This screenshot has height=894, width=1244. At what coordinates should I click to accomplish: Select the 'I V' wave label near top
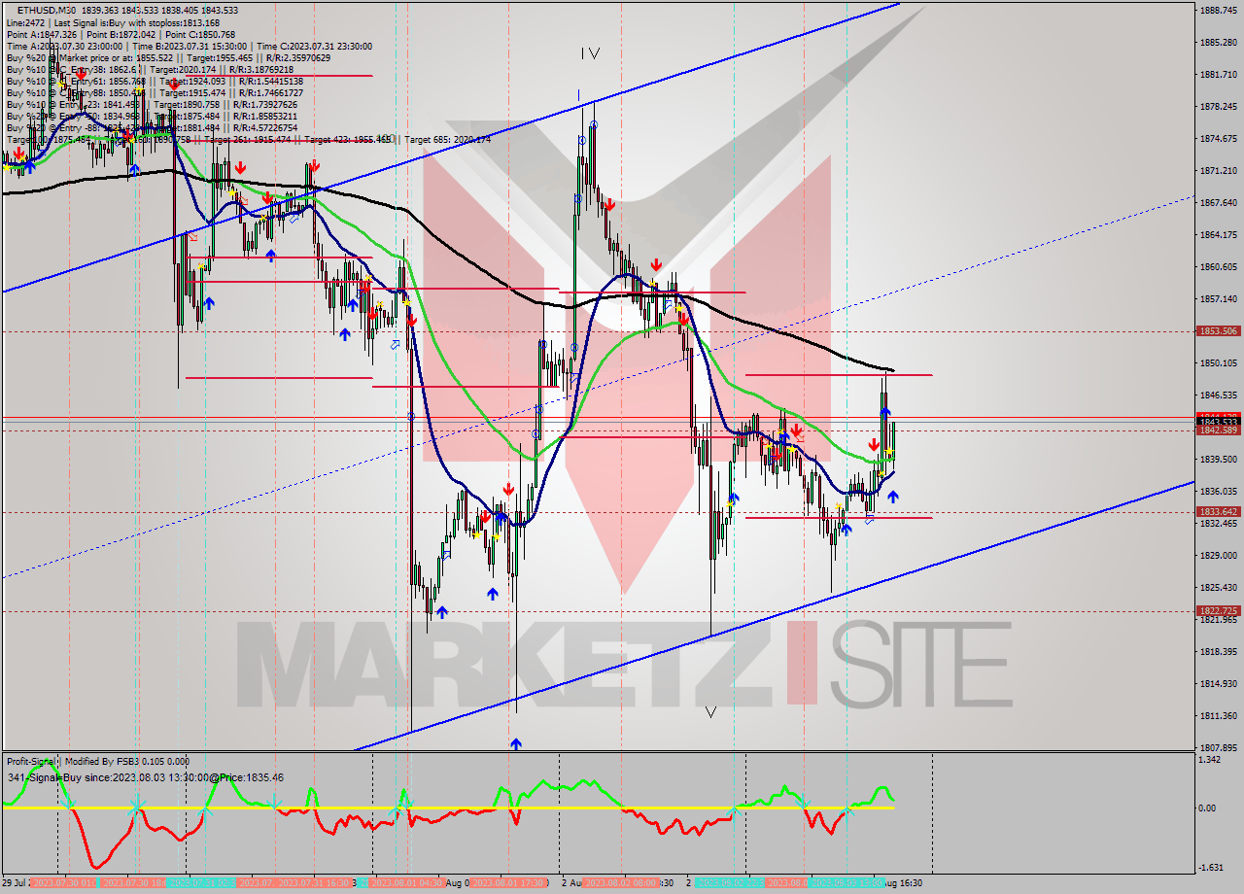pyautogui.click(x=590, y=54)
